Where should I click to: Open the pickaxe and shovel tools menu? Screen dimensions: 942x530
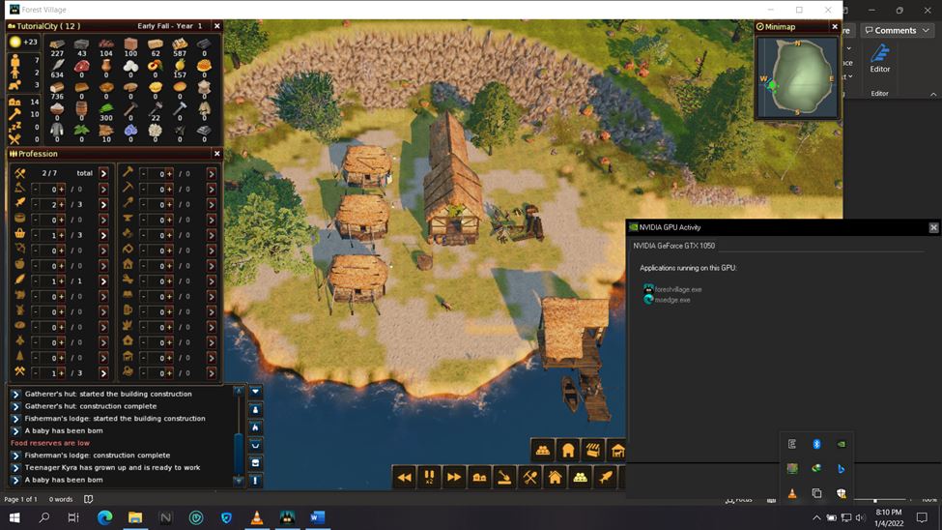pyautogui.click(x=529, y=477)
